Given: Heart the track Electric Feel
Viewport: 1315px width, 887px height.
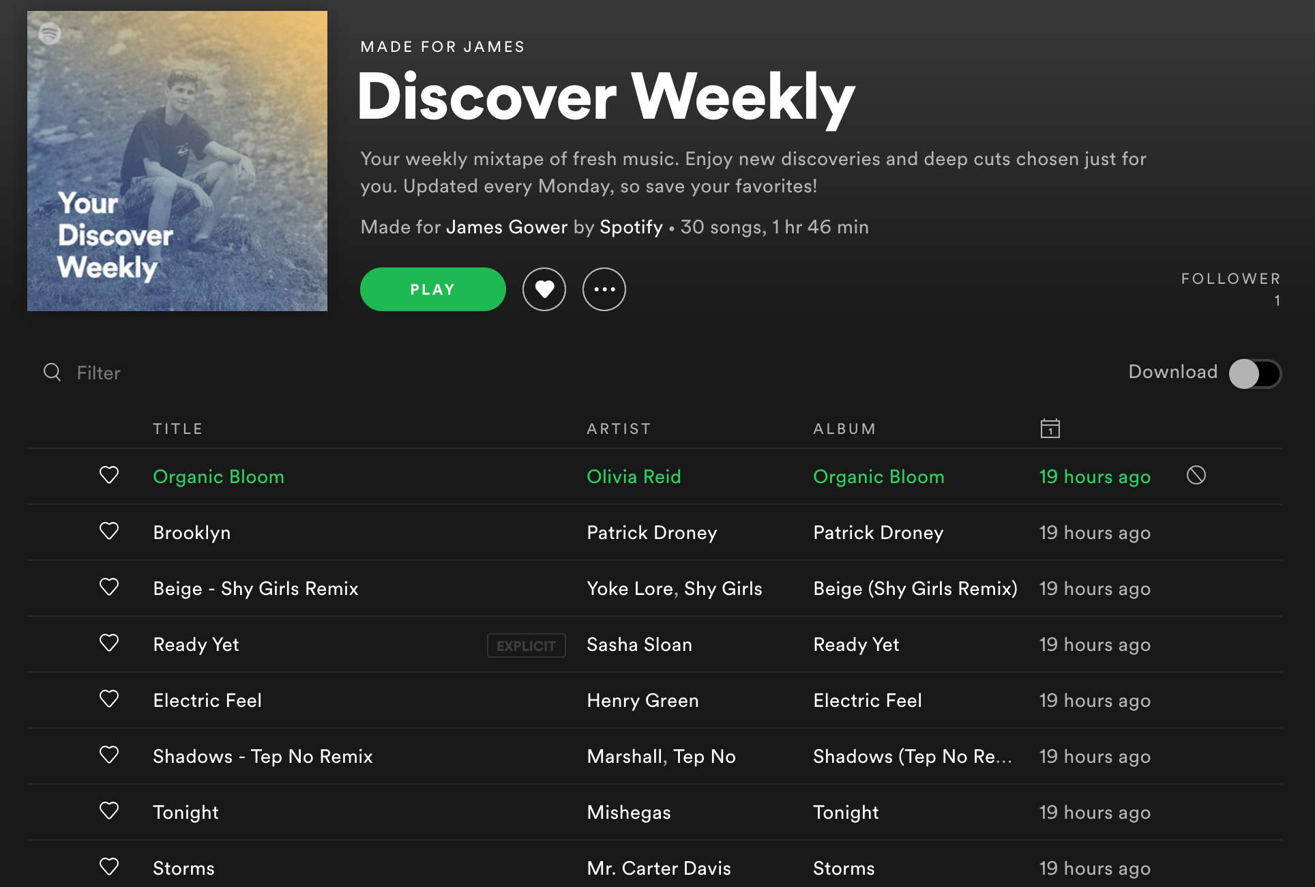Looking at the screenshot, I should (x=109, y=699).
